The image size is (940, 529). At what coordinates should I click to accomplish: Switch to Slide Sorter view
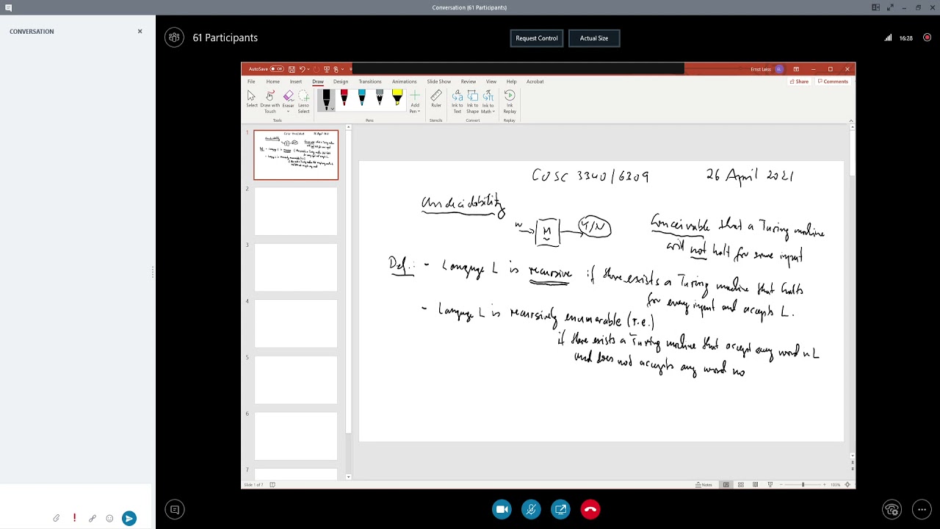pos(741,484)
